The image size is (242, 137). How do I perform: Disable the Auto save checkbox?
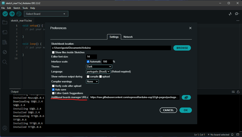(53, 89)
